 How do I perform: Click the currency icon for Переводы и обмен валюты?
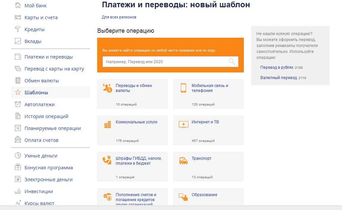pos(107,88)
